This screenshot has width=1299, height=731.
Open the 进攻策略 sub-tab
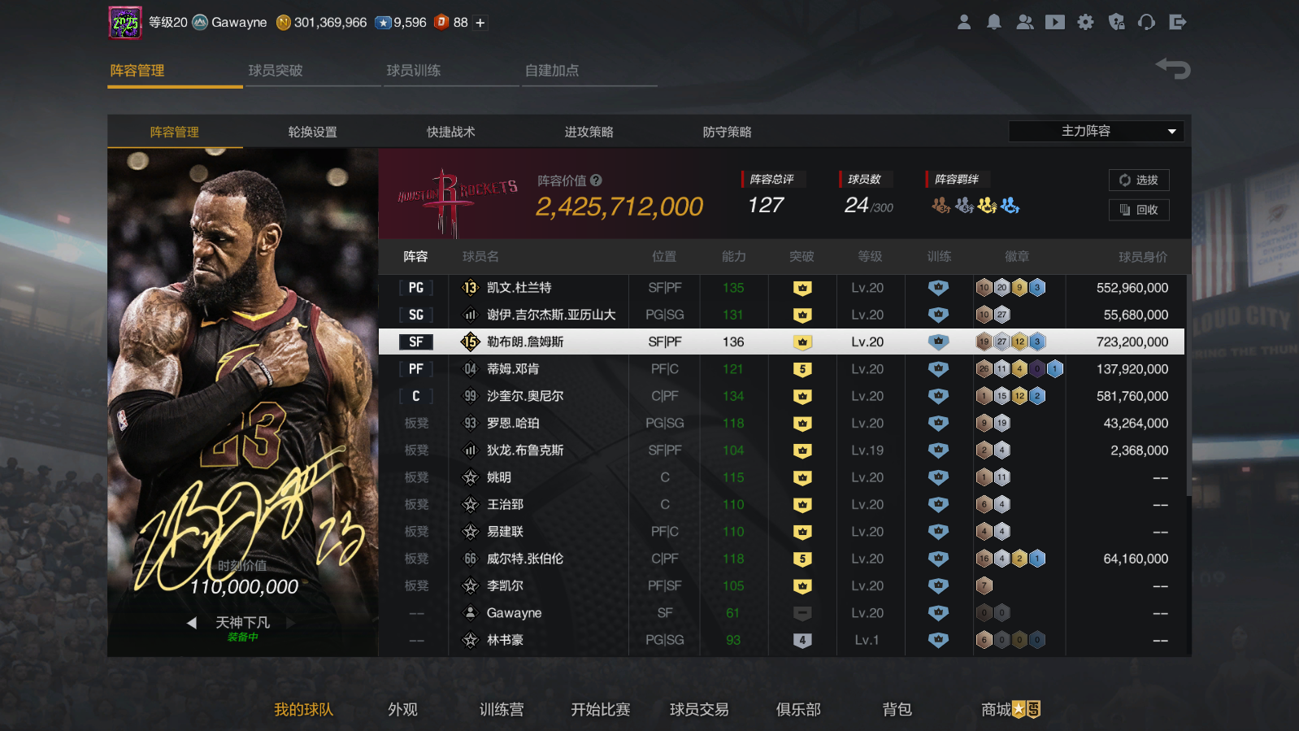click(x=589, y=132)
